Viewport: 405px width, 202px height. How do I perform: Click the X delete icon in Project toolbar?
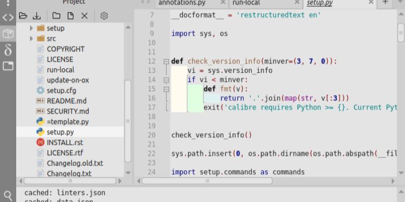[84, 16]
